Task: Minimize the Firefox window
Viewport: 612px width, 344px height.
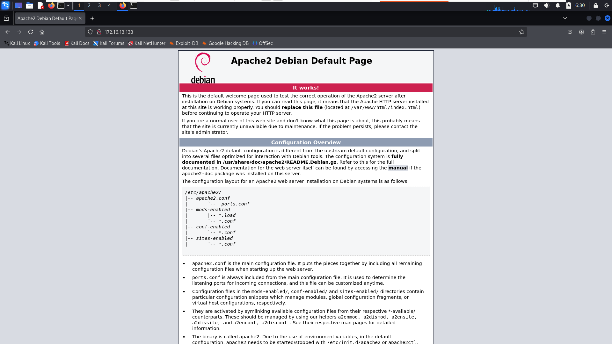Action: pyautogui.click(x=589, y=18)
